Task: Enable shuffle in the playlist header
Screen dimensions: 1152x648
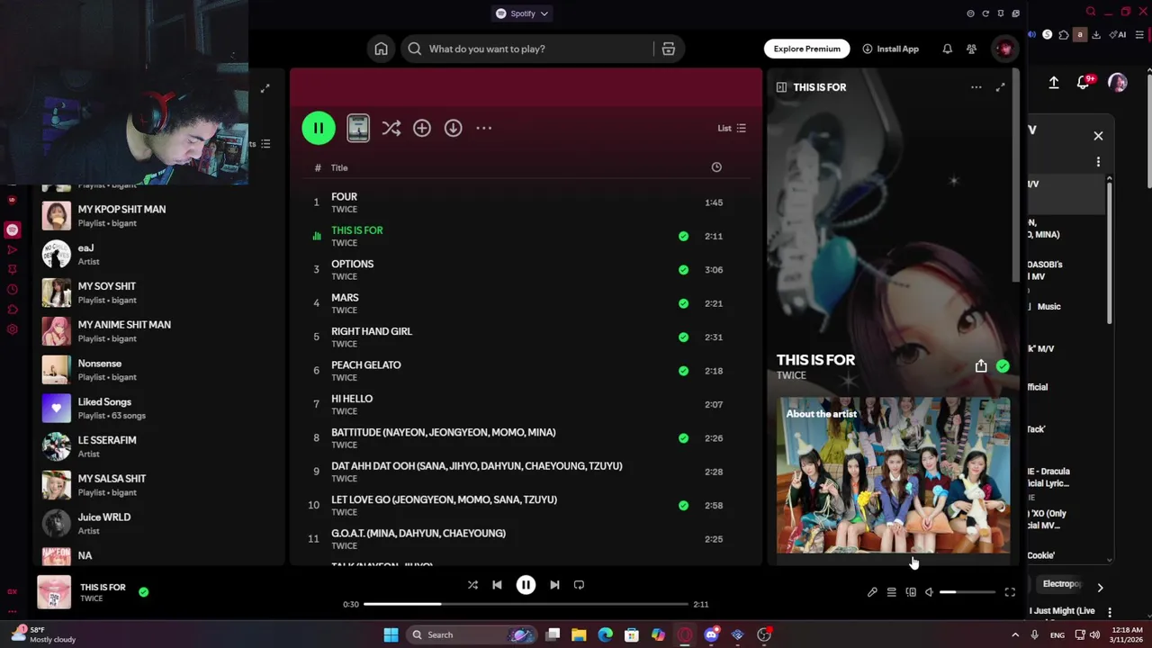Action: [391, 128]
